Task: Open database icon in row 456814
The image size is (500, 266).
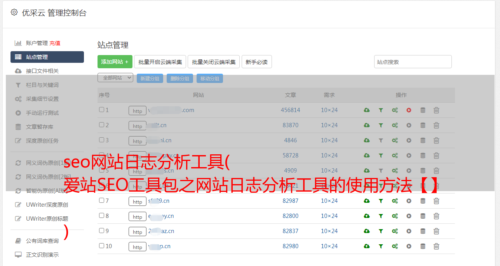Action: point(423,110)
